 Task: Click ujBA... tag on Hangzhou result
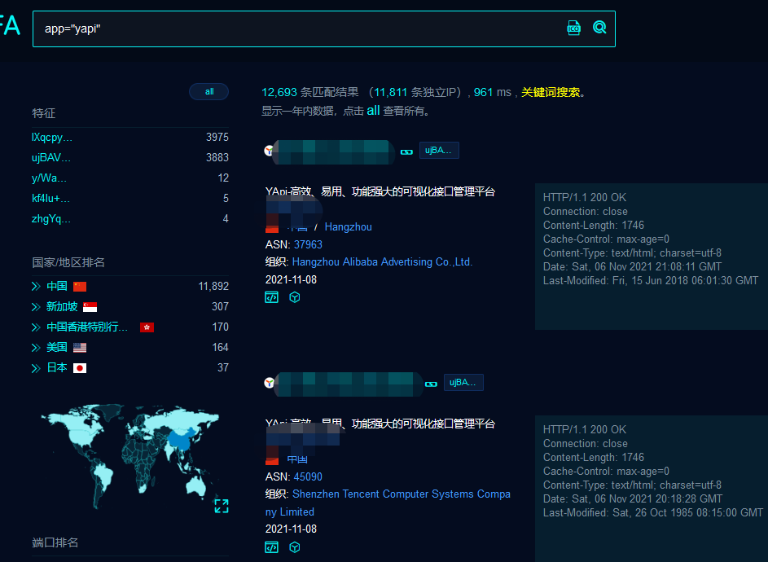(x=439, y=151)
